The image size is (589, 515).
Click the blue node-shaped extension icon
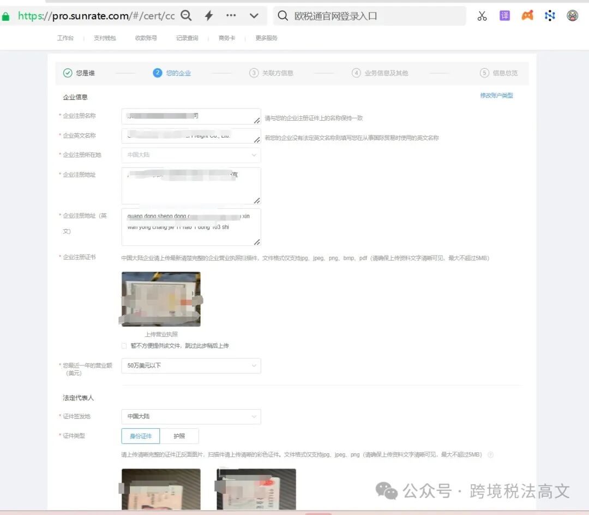coord(549,15)
